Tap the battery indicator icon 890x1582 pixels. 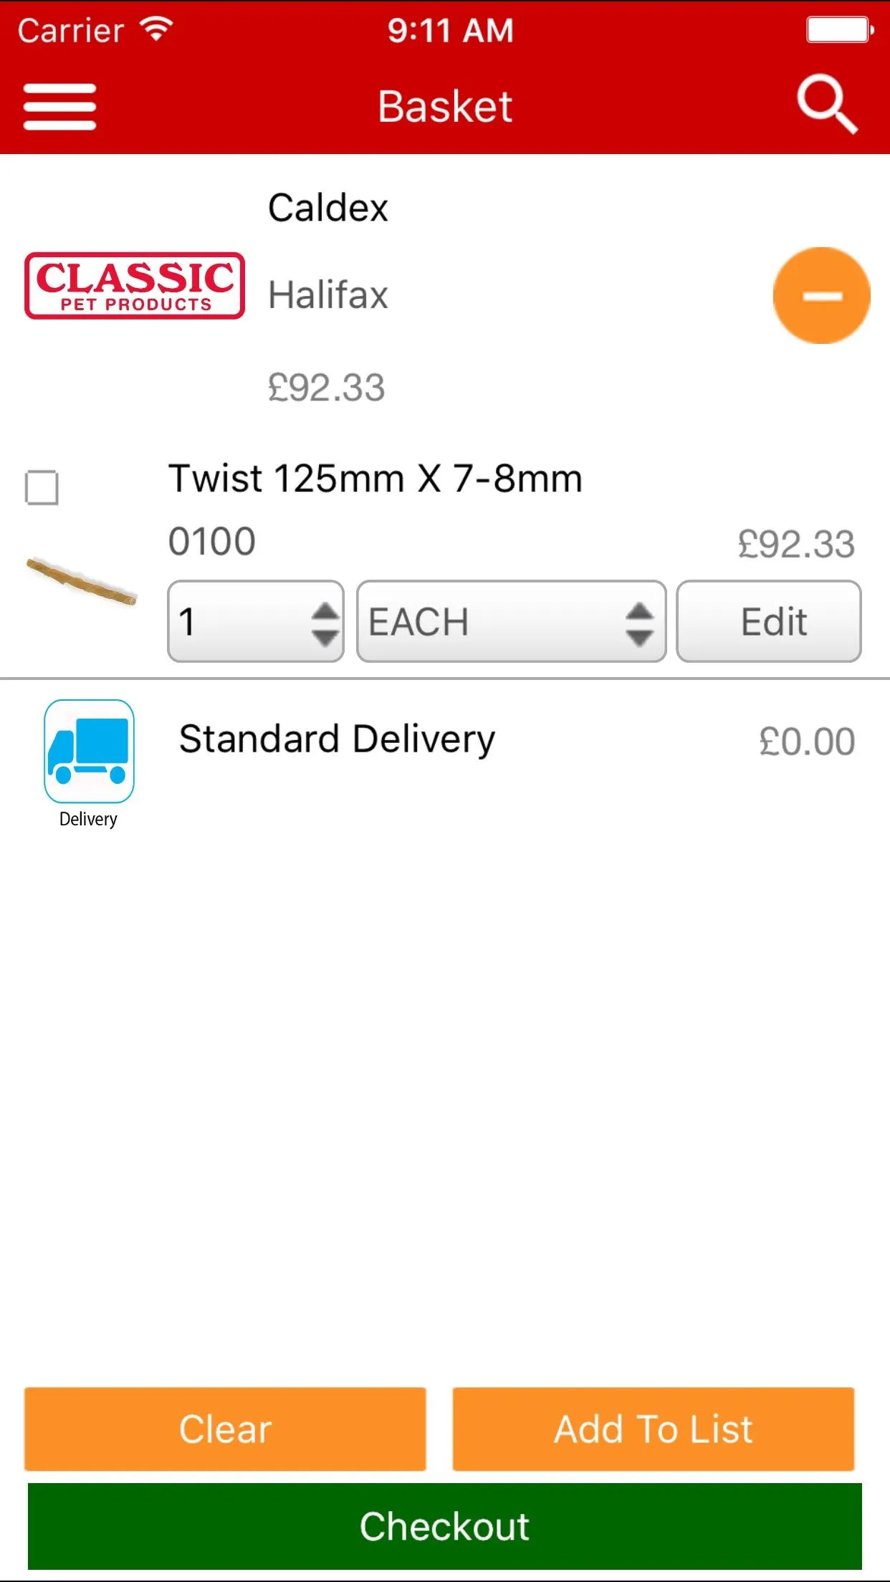pos(839,30)
